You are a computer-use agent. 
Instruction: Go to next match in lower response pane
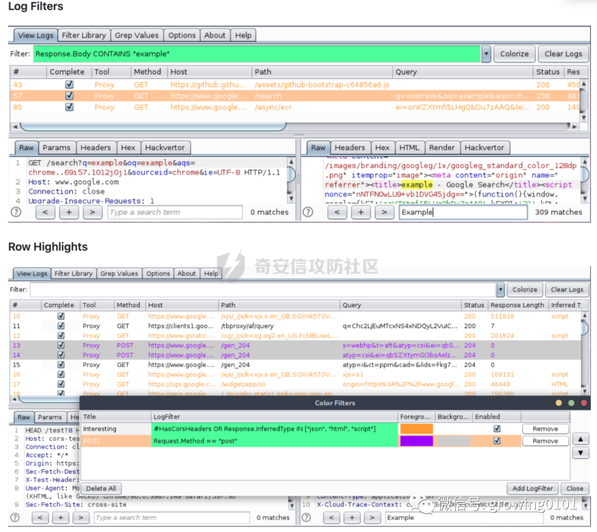point(372,518)
